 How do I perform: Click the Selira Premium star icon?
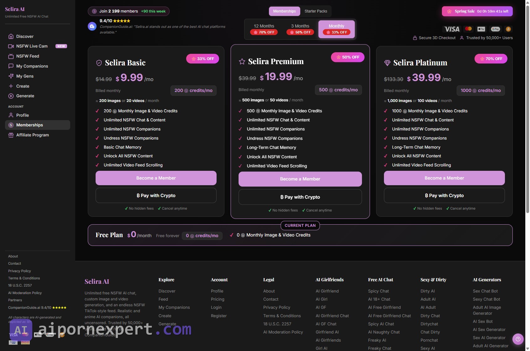point(242,62)
